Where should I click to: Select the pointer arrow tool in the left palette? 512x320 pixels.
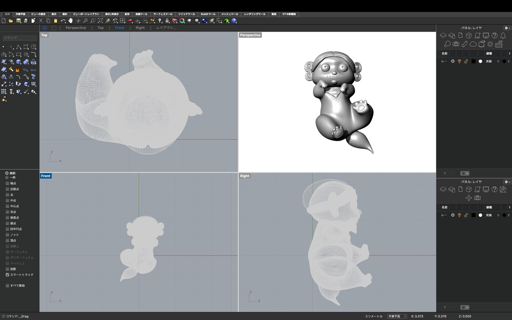pyautogui.click(x=3, y=47)
